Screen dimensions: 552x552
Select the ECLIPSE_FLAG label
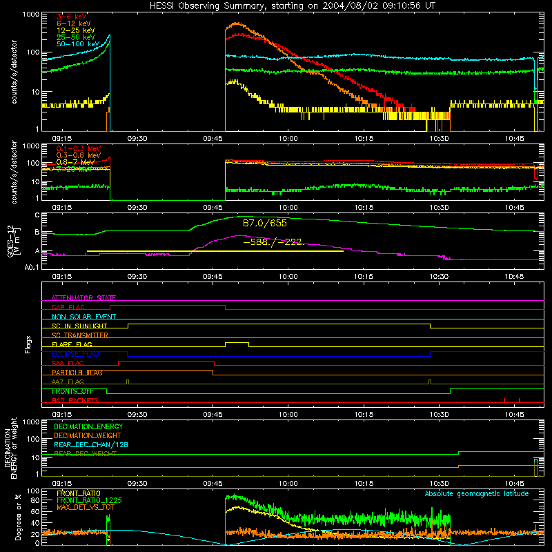pyautogui.click(x=75, y=354)
